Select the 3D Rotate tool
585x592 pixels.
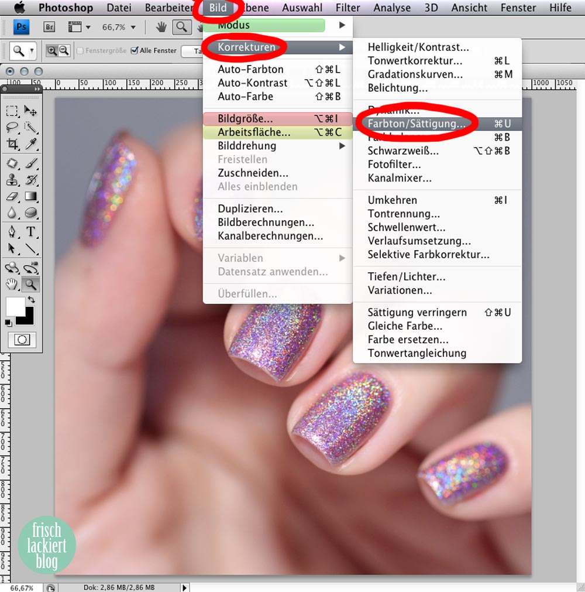coord(12,268)
